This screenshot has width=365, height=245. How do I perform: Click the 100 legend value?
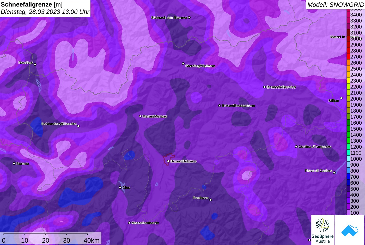coord(355,213)
